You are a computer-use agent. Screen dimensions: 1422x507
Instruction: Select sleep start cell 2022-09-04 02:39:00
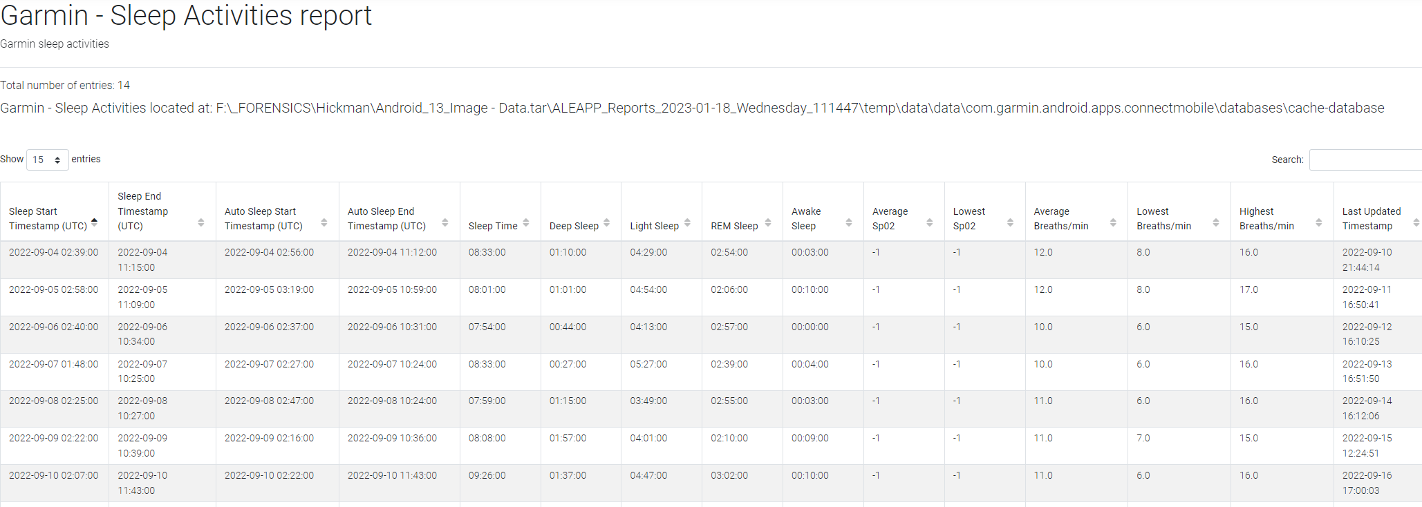pos(53,252)
